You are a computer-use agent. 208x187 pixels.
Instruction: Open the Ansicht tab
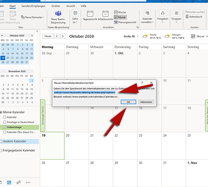tap(71, 6)
